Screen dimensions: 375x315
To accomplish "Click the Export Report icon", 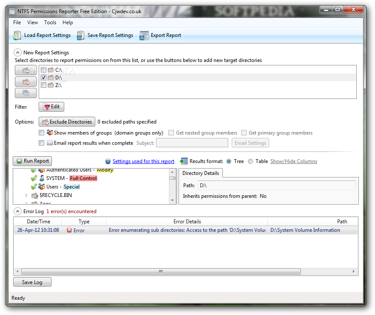I will tap(144, 35).
